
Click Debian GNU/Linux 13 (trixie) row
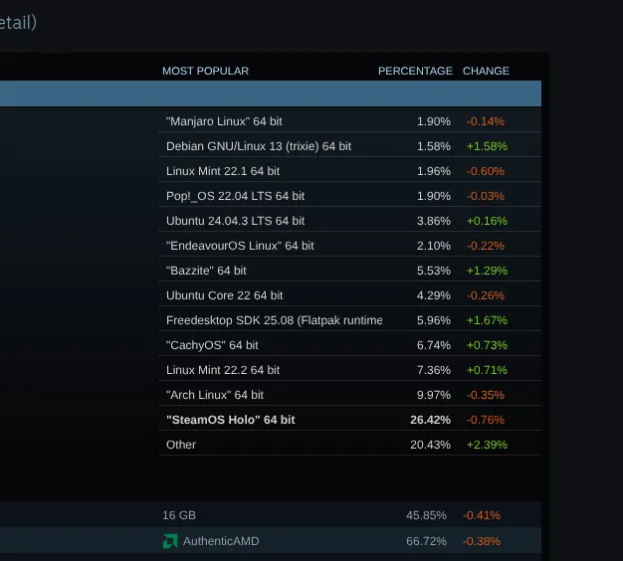[259, 146]
